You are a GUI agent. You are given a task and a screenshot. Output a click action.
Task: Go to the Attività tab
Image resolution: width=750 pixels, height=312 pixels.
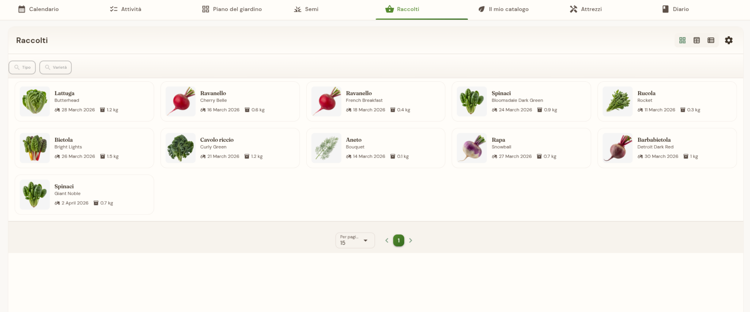126,9
